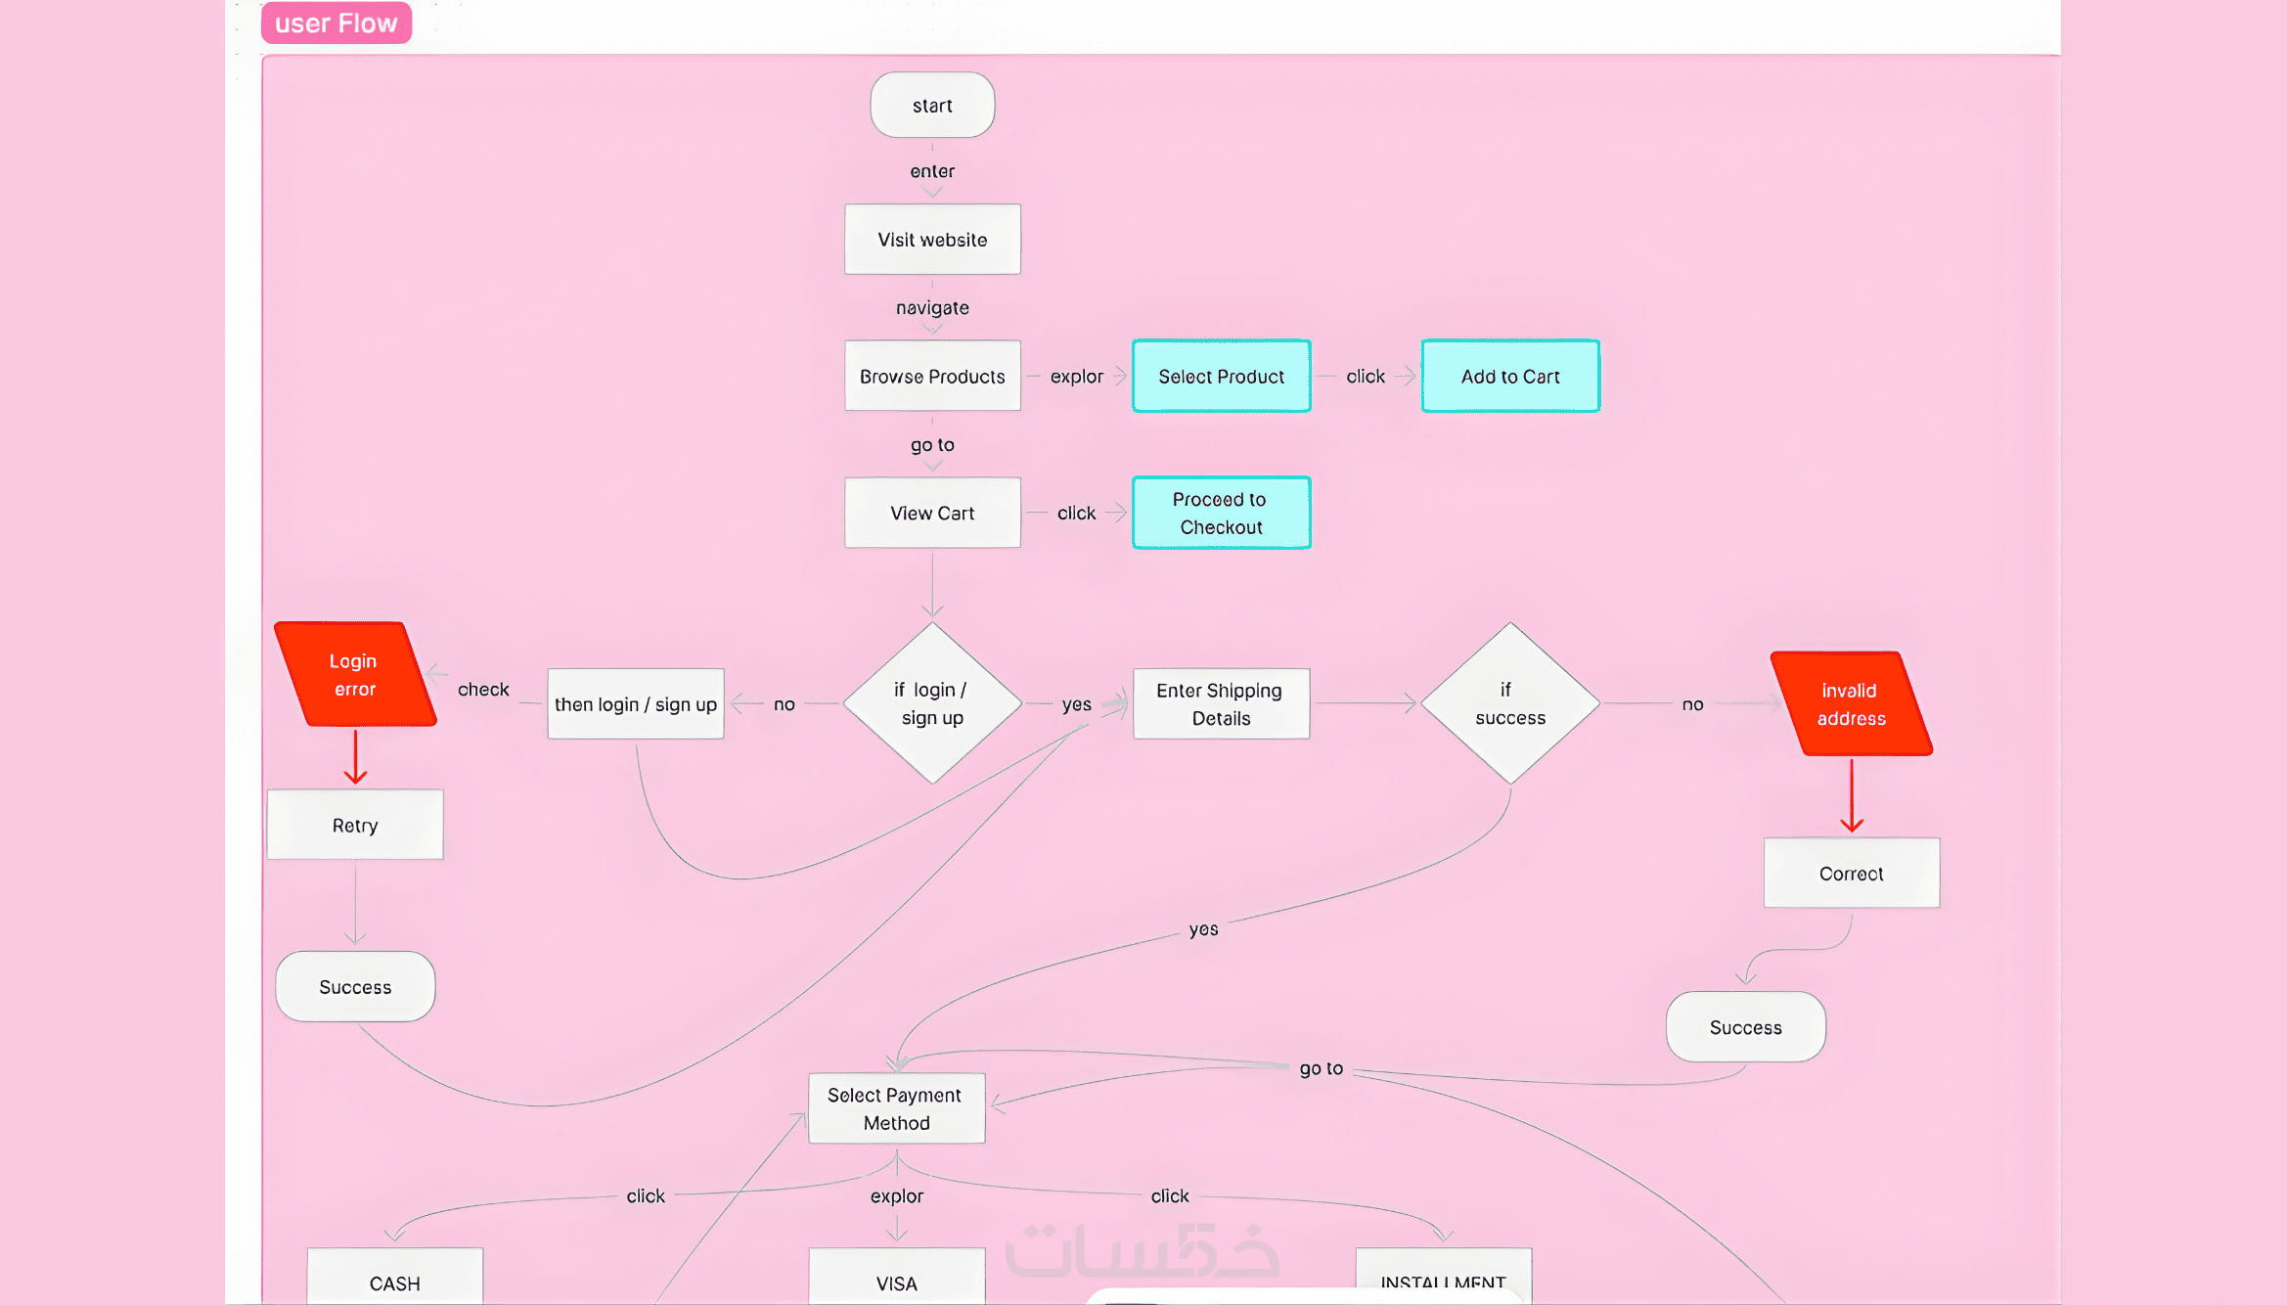Click the 'go to' connector label
Image resolution: width=2287 pixels, height=1305 pixels.
(1321, 1068)
